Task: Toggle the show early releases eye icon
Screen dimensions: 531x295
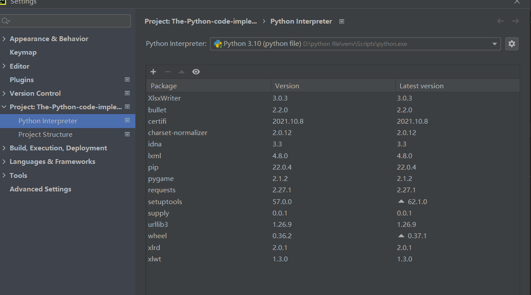Action: coord(196,72)
